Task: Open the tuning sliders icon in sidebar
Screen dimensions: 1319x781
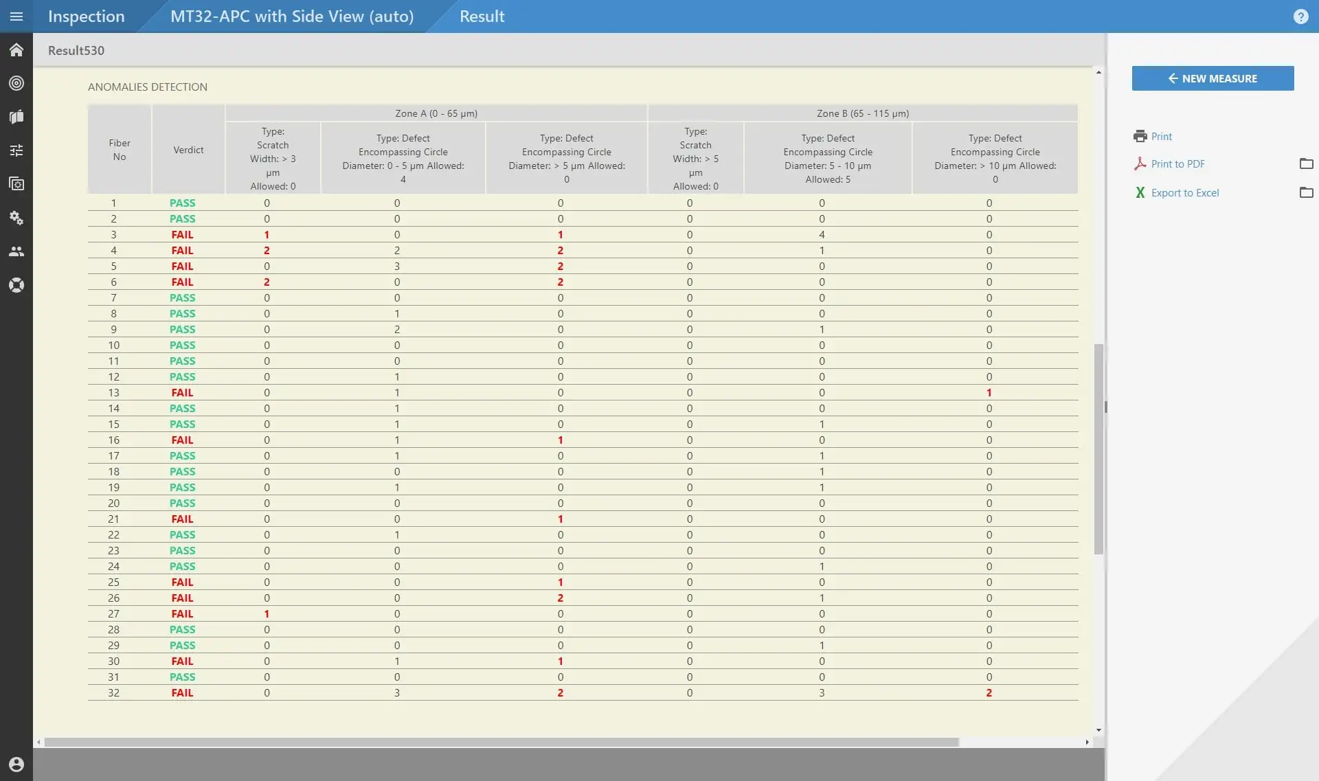Action: tap(16, 150)
